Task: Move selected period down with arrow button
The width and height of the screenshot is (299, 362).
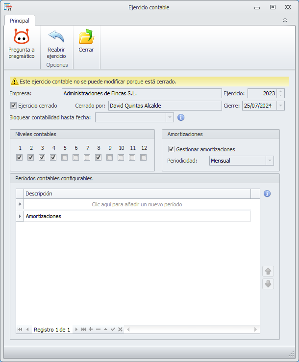Action: 268,284
